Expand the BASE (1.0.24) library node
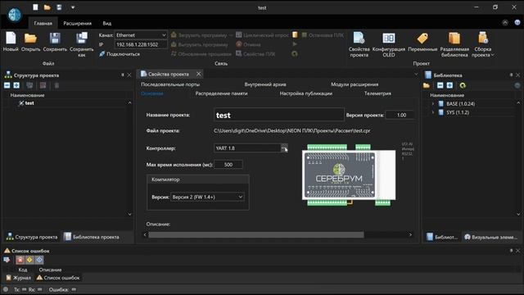524x295 pixels. pyautogui.click(x=433, y=104)
